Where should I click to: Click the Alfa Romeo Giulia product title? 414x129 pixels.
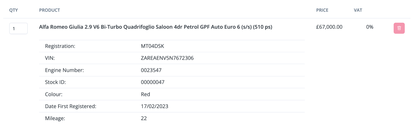click(x=156, y=27)
